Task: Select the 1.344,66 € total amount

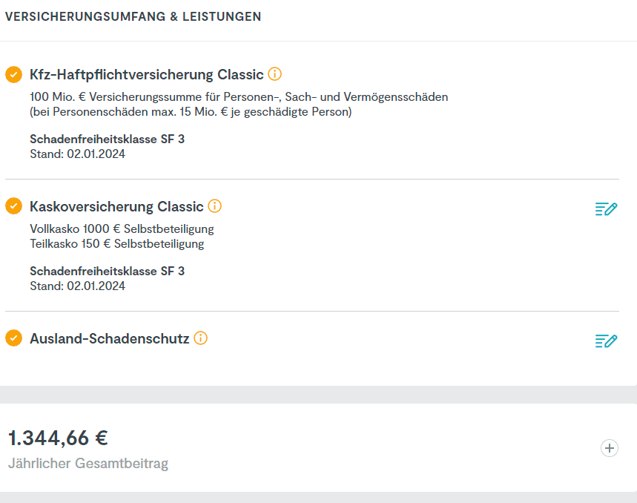Action: pyautogui.click(x=58, y=438)
